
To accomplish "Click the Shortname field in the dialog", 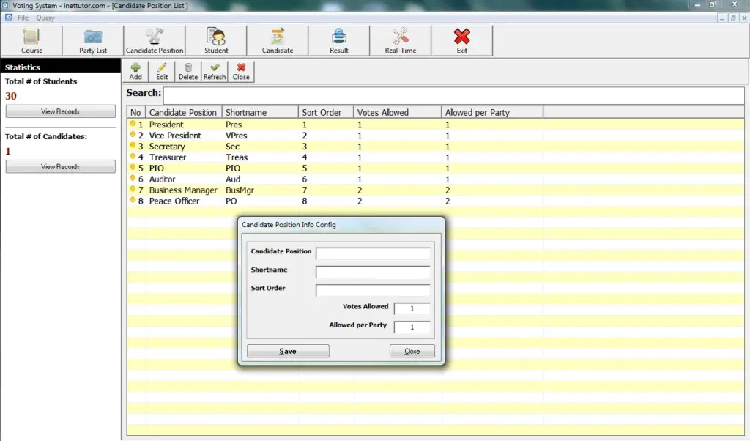I will coord(373,271).
